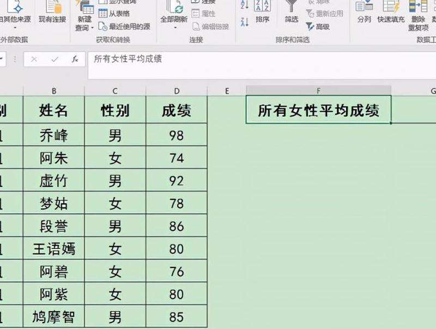Click the name cell 王语嫣
The height and width of the screenshot is (329, 436).
(x=53, y=249)
